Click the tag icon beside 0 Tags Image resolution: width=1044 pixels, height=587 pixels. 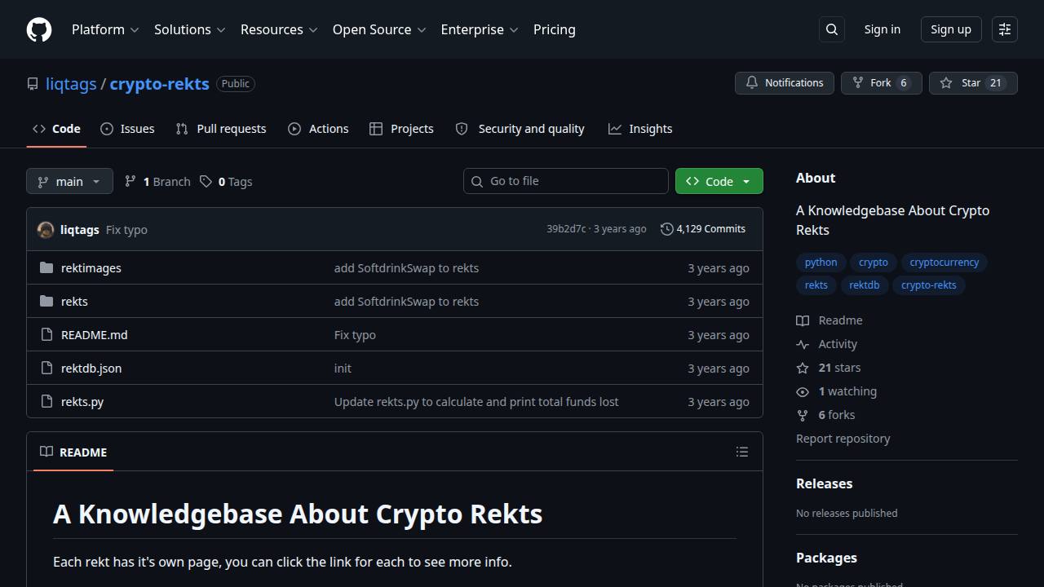click(206, 181)
